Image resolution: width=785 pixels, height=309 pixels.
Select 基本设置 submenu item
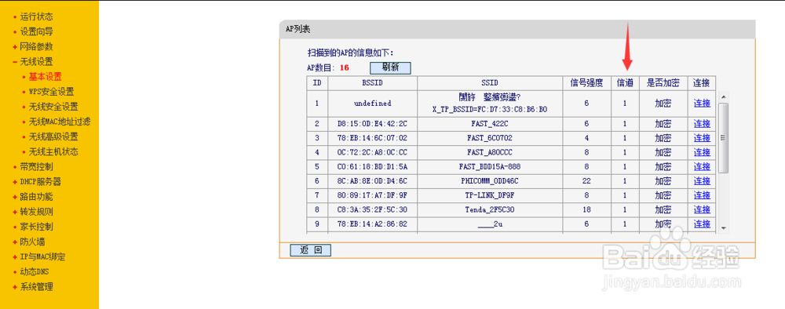45,77
